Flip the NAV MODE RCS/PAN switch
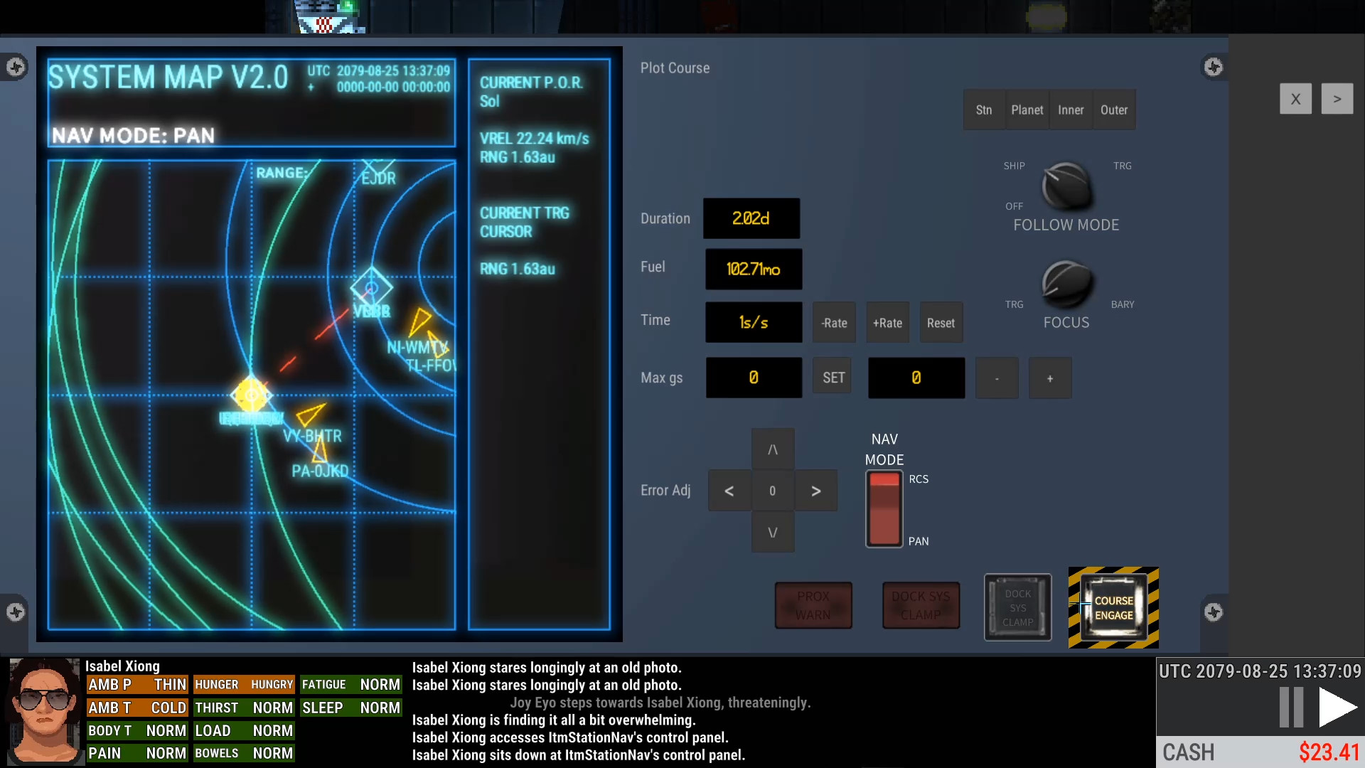Image resolution: width=1365 pixels, height=768 pixels. 884,509
